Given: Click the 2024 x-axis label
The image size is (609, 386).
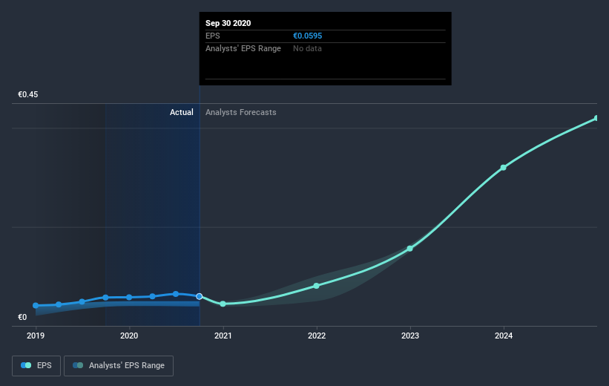Looking at the screenshot, I should pos(504,336).
